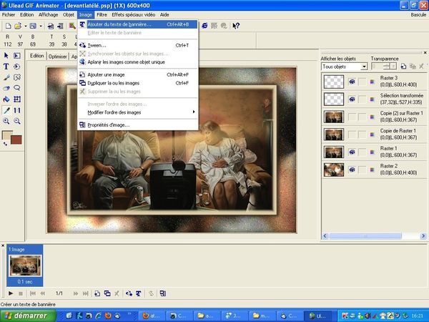
Task: Select the paint bucket fill tool
Action: click(x=6, y=99)
